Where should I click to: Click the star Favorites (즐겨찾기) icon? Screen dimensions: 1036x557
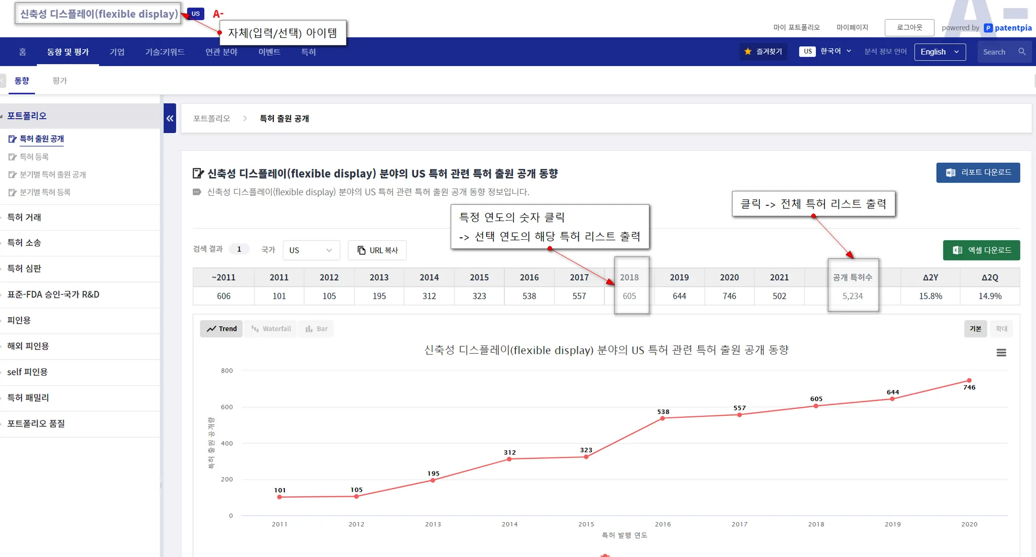pos(748,52)
